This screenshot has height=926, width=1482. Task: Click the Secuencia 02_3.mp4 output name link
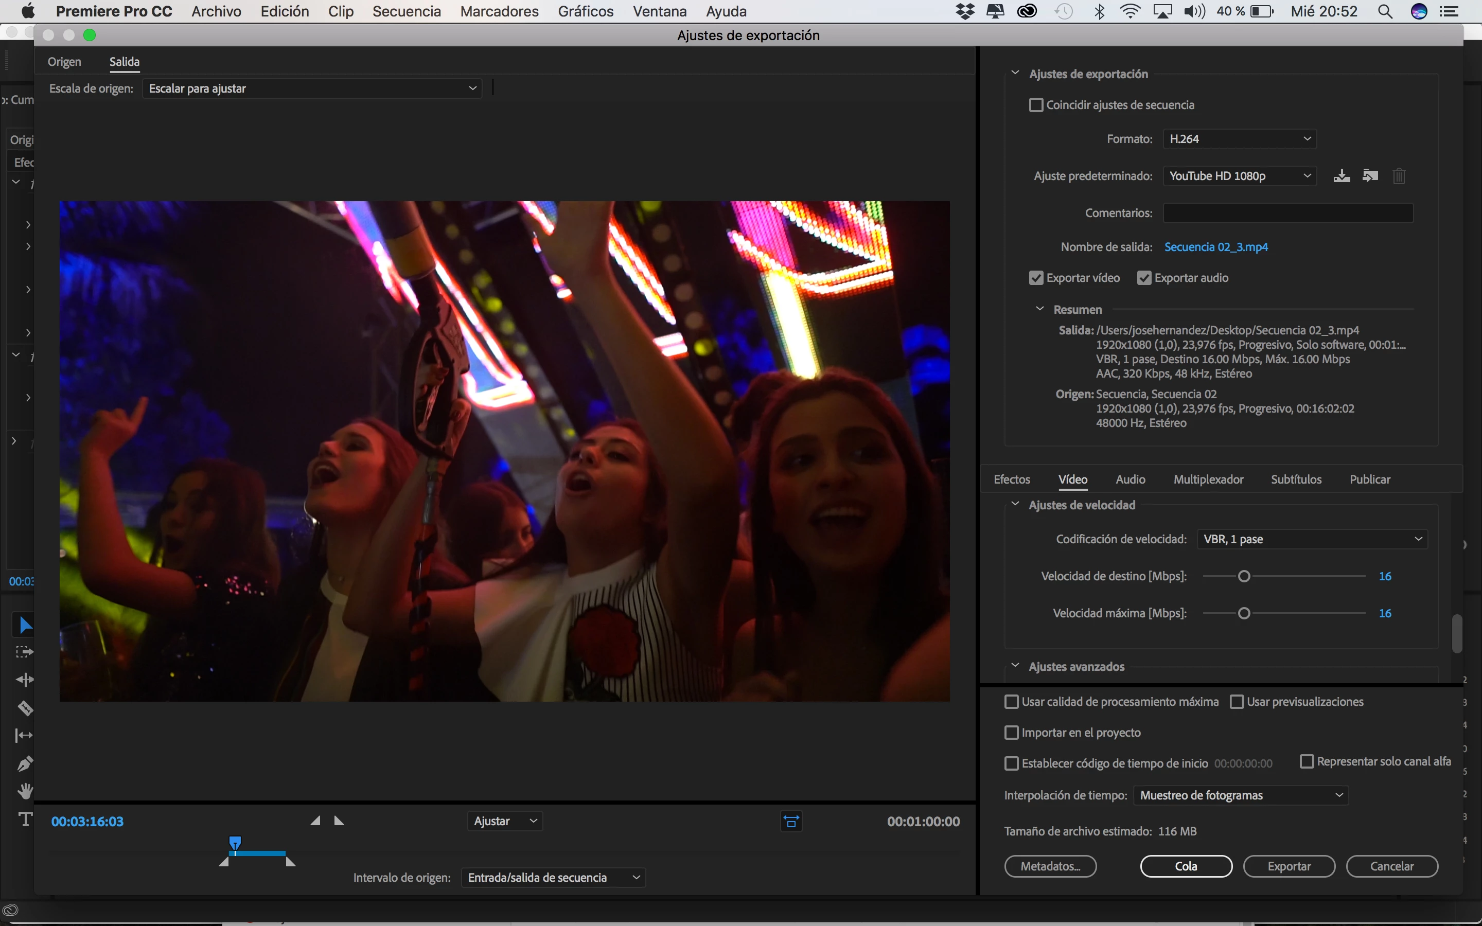1215,247
